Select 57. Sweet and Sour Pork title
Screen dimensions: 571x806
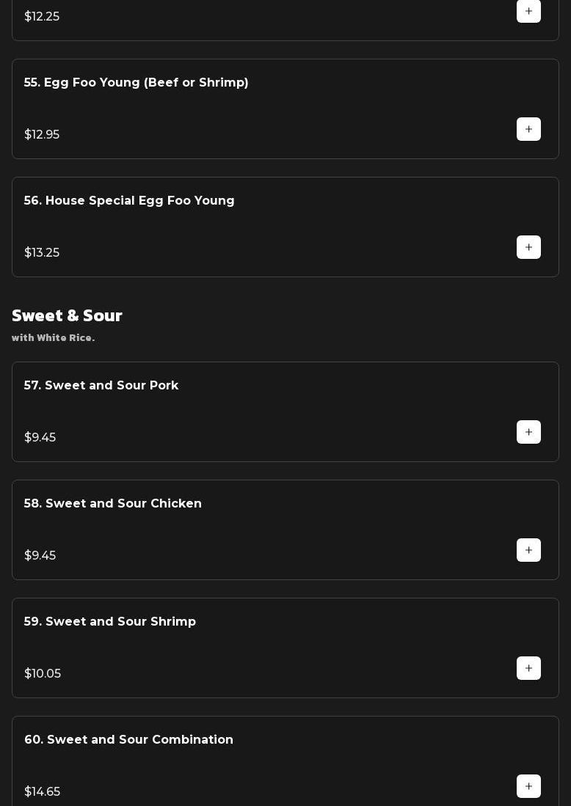(101, 386)
